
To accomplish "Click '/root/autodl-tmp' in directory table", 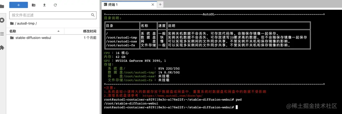I will pos(121,38).
